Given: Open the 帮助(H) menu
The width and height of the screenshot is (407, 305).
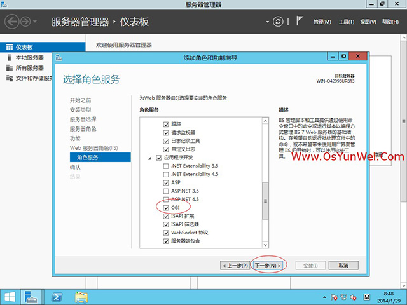Looking at the screenshot, I should pos(390,22).
